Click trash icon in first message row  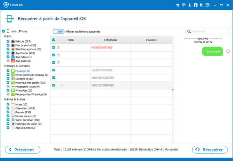coord(58,47)
